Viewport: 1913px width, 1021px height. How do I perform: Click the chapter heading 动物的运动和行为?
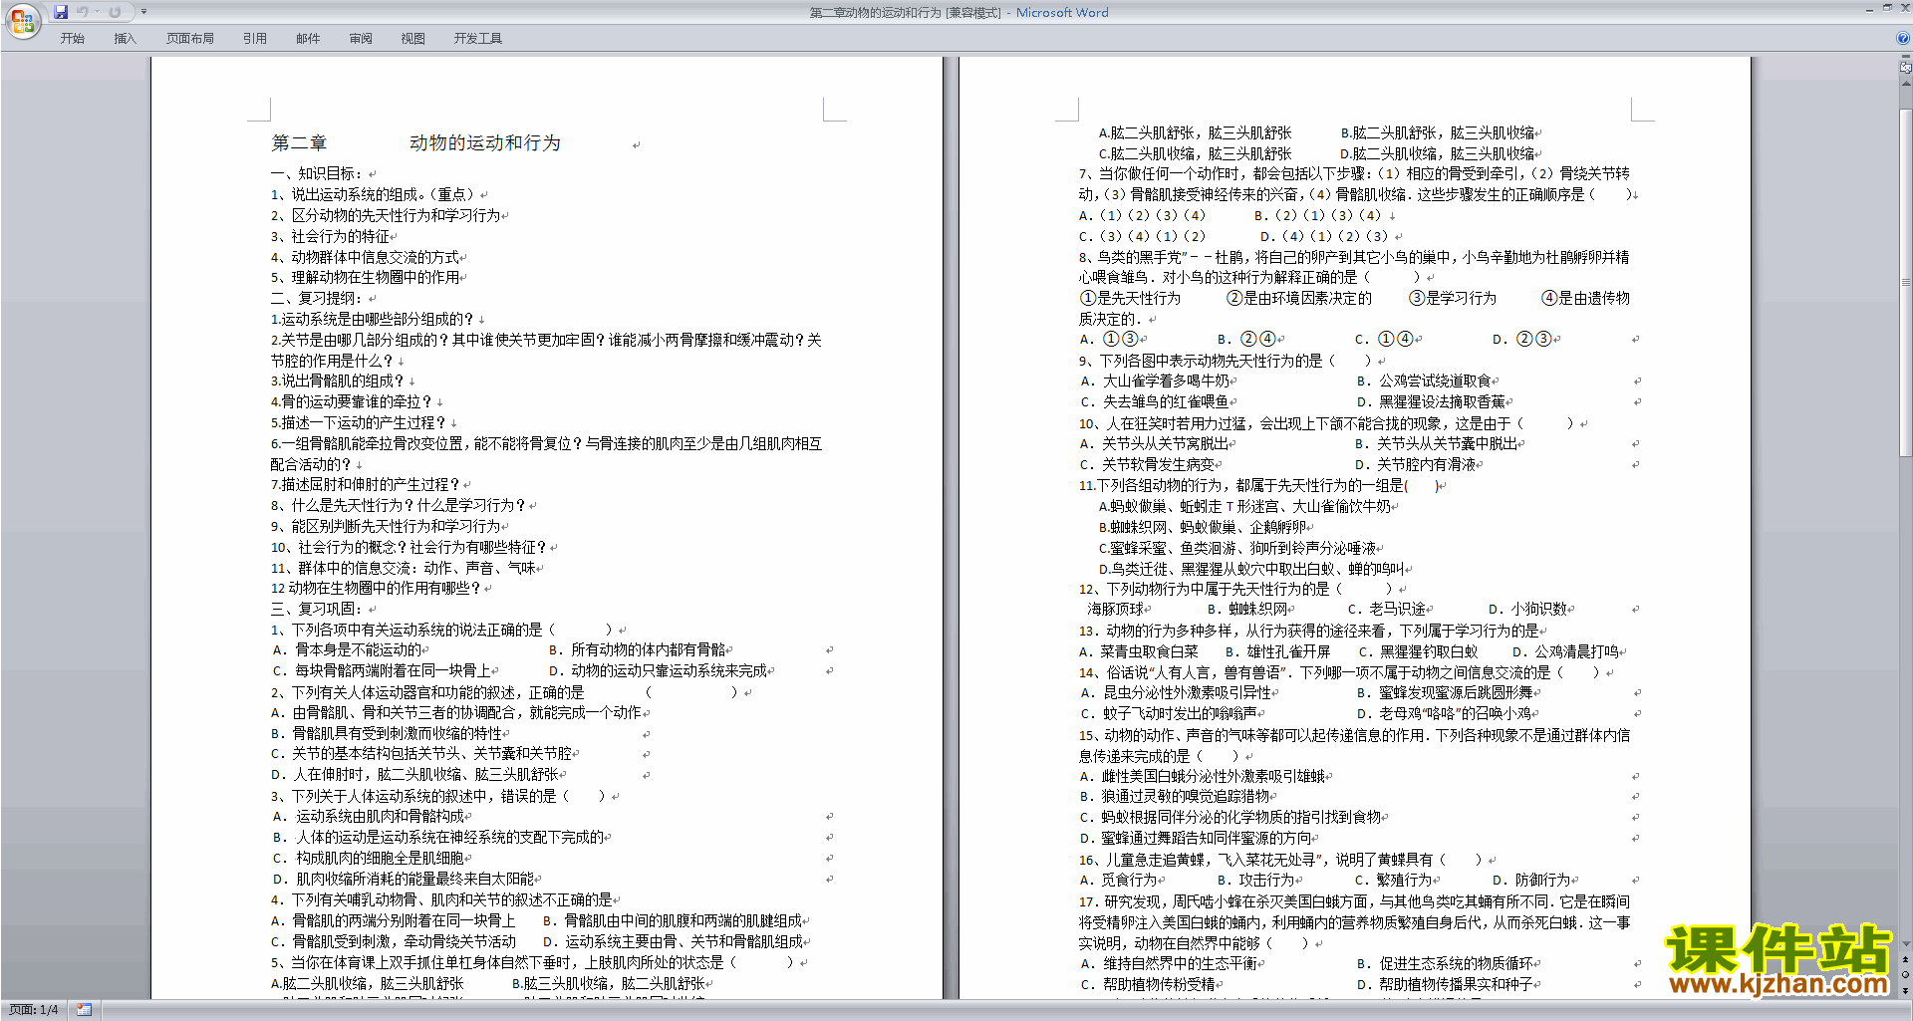(x=485, y=143)
